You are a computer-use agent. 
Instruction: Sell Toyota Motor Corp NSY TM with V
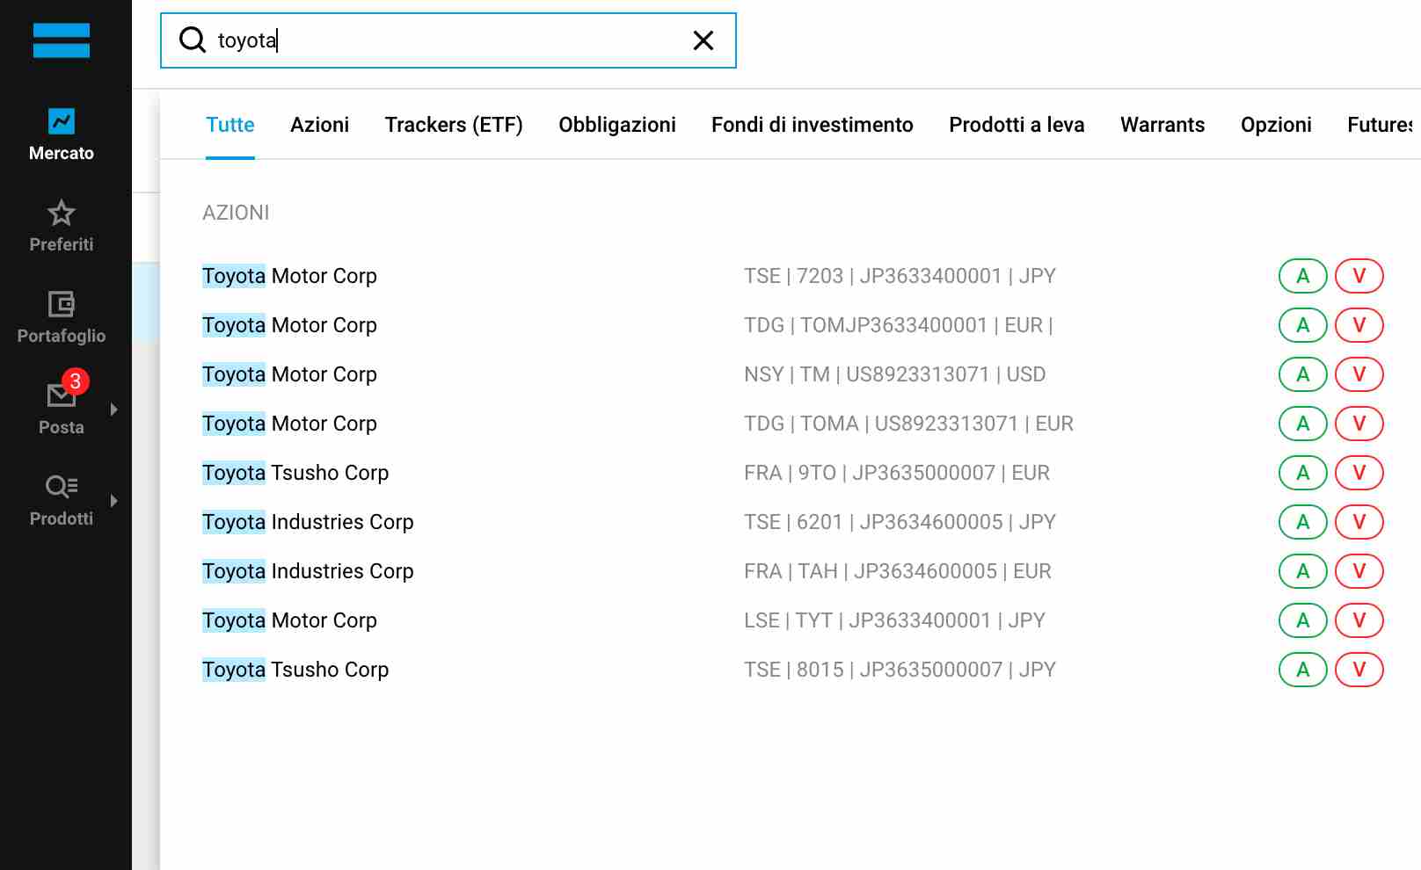[1359, 374]
